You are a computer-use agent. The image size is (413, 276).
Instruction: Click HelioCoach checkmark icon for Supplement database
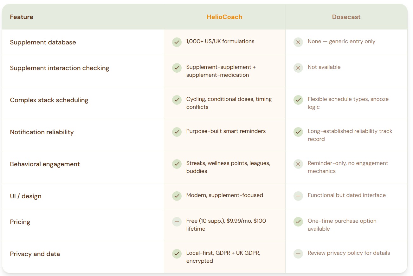point(177,42)
